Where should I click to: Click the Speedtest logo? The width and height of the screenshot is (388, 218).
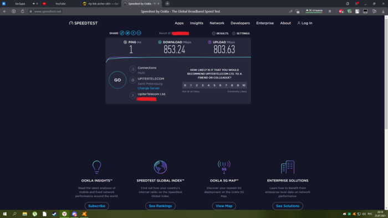pos(83,23)
